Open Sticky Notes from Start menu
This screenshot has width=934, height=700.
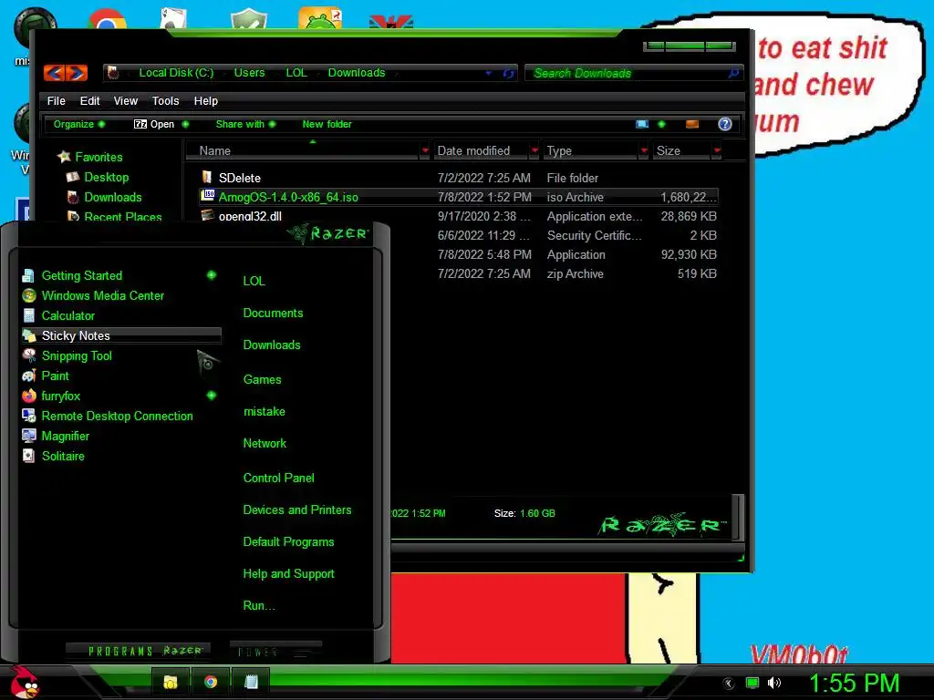121,335
